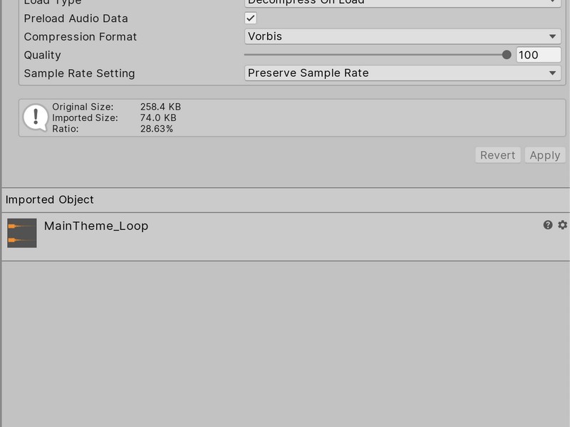
Task: Click the Compression Format label
Action: pyautogui.click(x=81, y=36)
